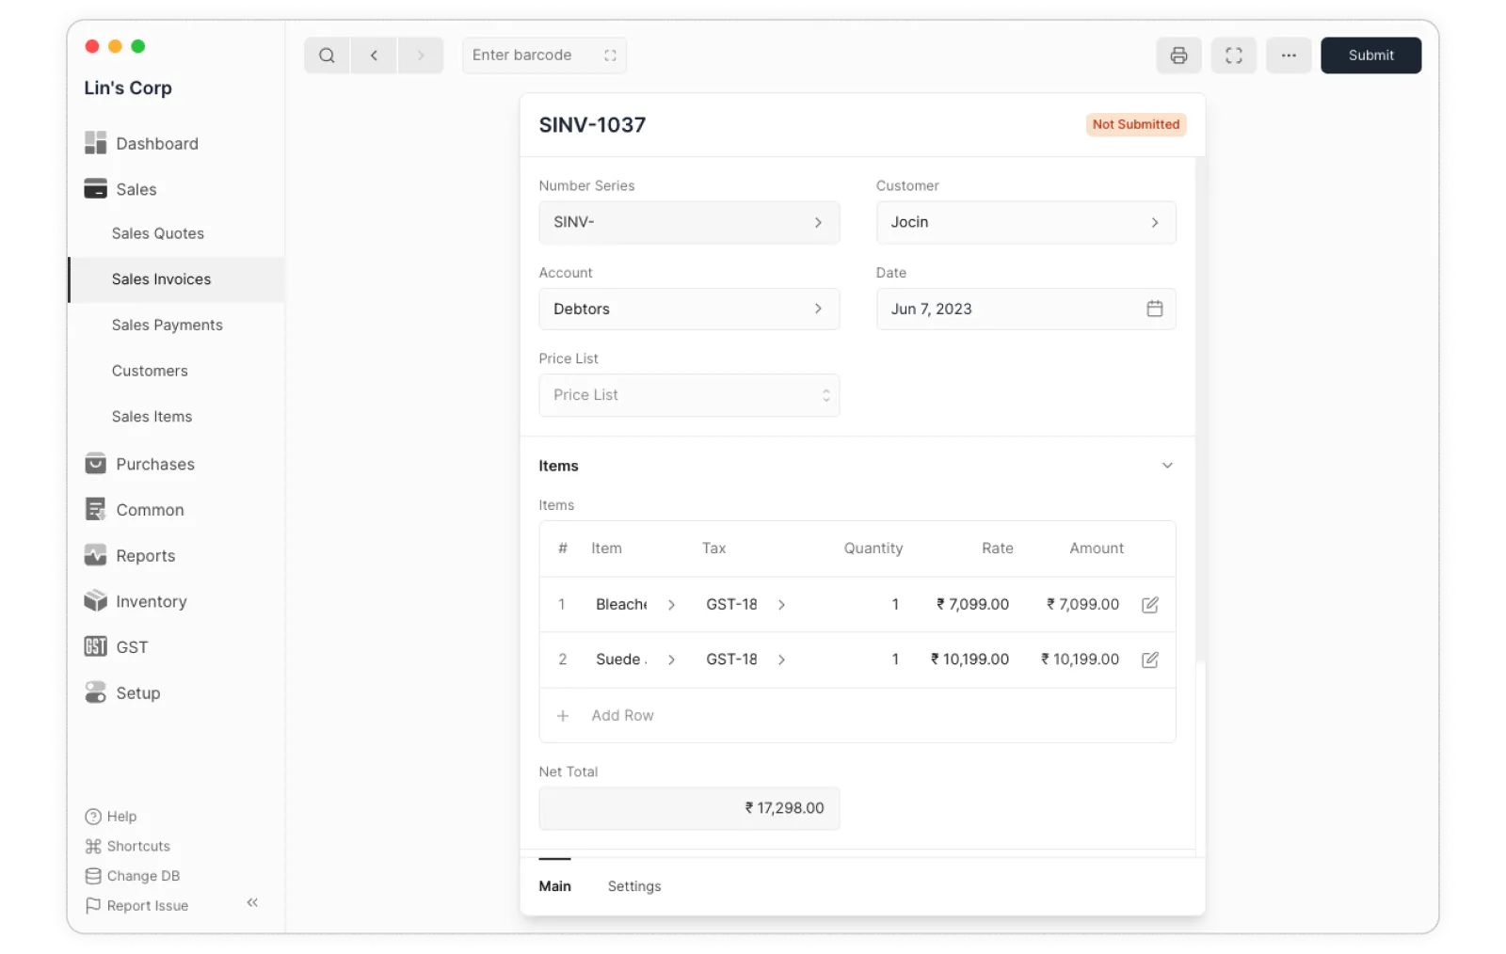This screenshot has width=1506, height=954.
Task: Expand the Debtors account arrow
Action: (818, 309)
